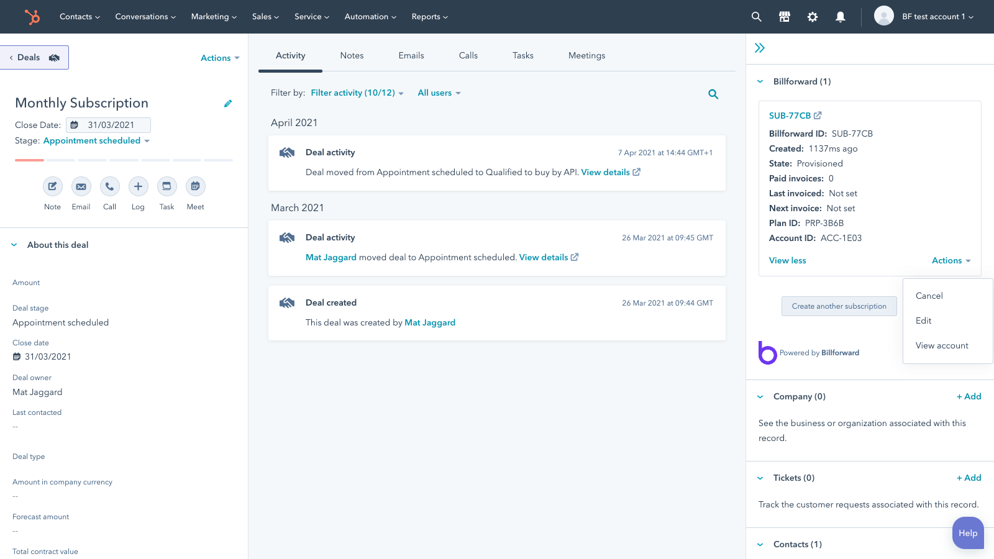Open the Marketplace icon in the top bar
This screenshot has height=559, width=994.
tap(784, 17)
